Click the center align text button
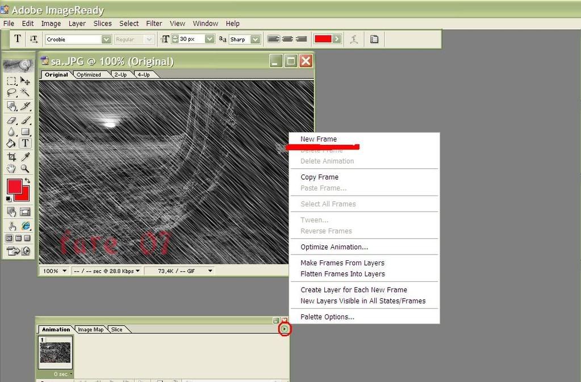Image resolution: width=581 pixels, height=382 pixels. point(287,39)
